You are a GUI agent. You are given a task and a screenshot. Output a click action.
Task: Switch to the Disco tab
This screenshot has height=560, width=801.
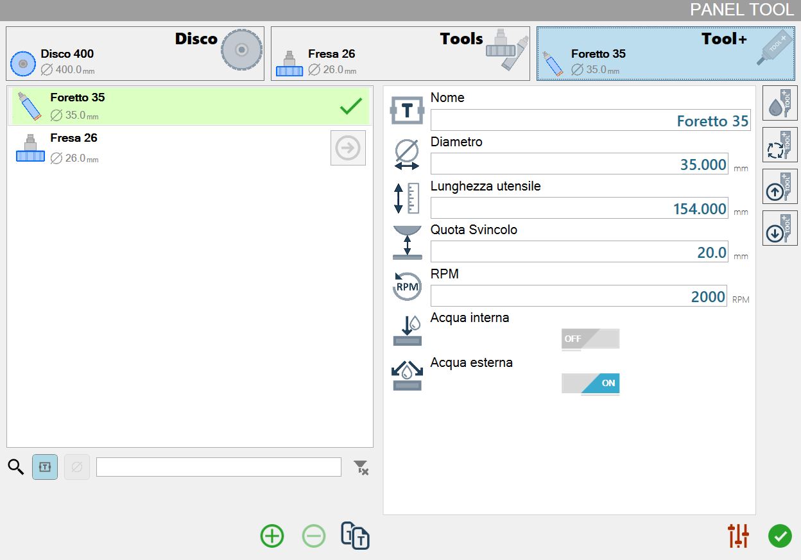(135, 53)
